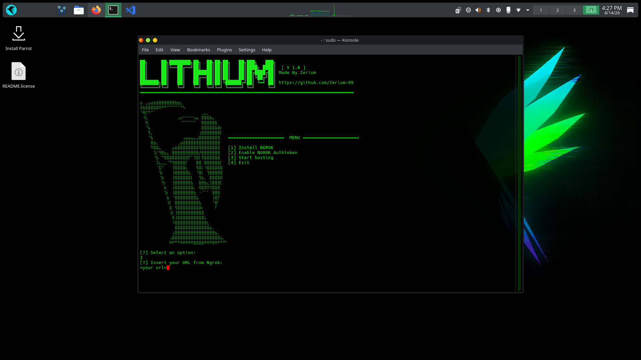Open the View menu in Konsole
The width and height of the screenshot is (641, 360).
[175, 50]
